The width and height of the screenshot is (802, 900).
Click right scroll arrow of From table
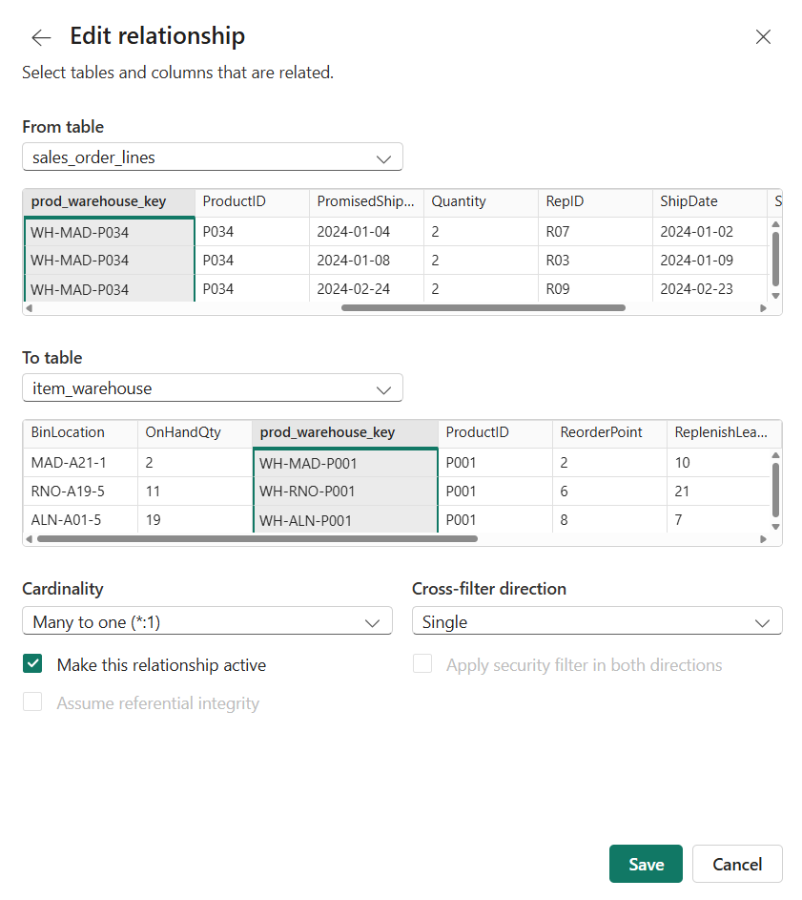pos(763,308)
